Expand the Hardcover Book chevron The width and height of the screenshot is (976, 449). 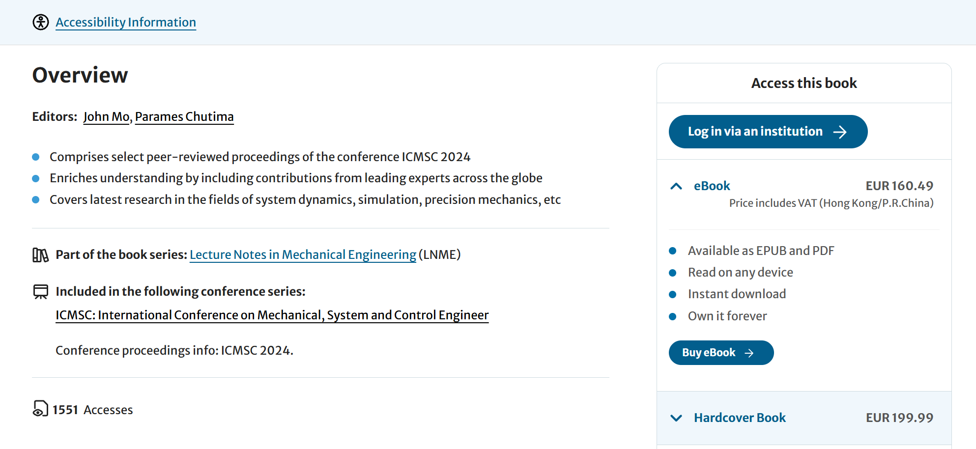pos(676,418)
